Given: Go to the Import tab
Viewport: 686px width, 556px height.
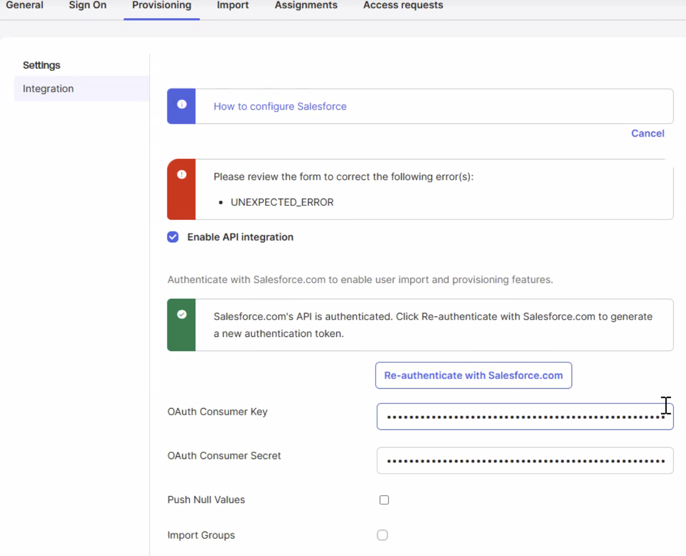Looking at the screenshot, I should (x=233, y=5).
